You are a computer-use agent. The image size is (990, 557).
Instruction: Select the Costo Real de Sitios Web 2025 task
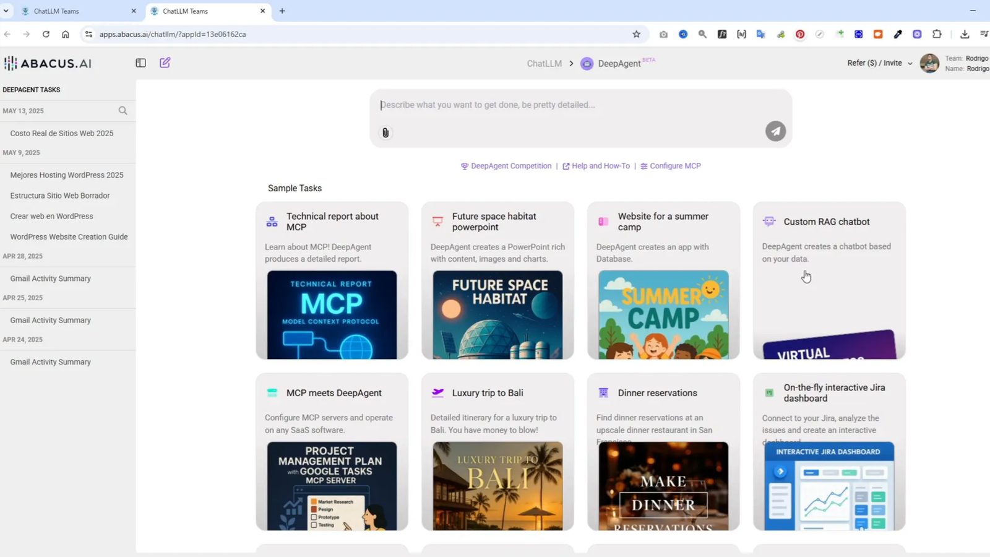pyautogui.click(x=62, y=133)
